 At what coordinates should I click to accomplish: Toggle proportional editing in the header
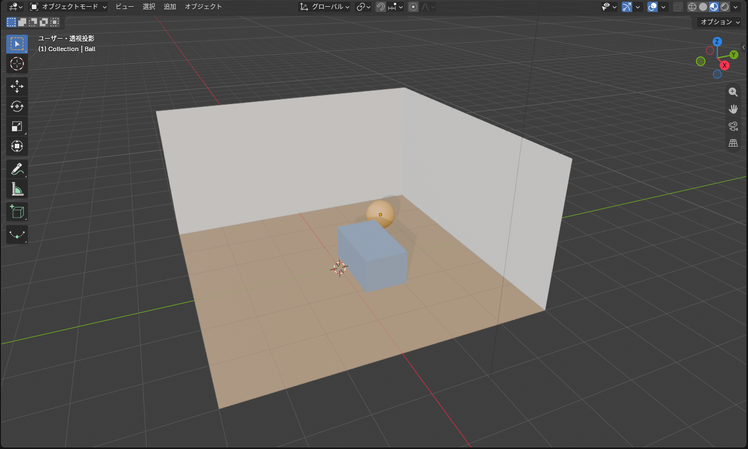pos(413,7)
